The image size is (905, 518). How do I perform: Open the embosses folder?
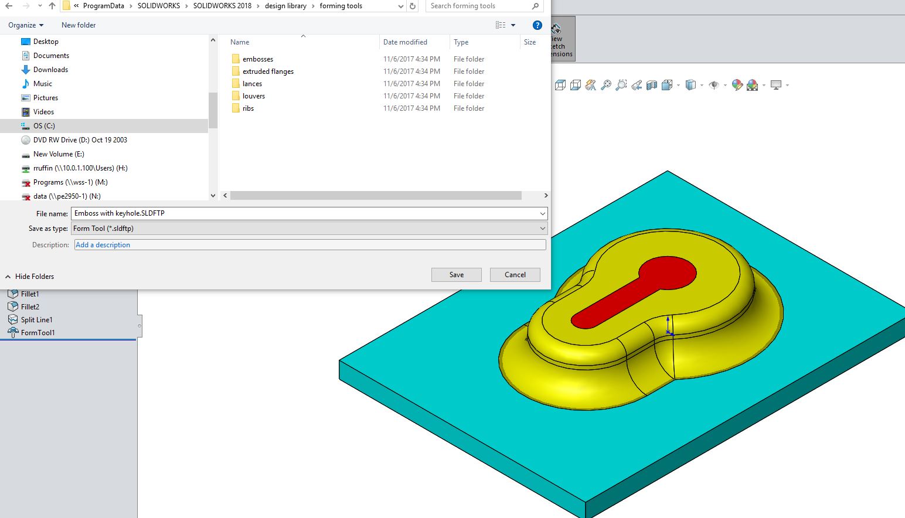(x=258, y=59)
